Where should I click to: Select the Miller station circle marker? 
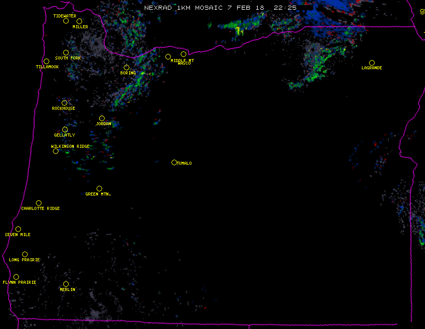click(80, 21)
